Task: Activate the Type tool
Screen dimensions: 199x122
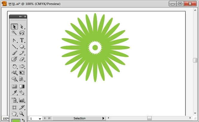Action: click(x=22, y=40)
